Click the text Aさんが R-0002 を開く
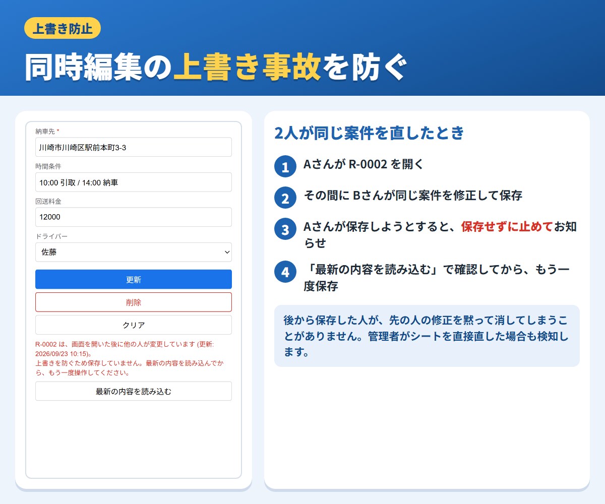Image resolution: width=605 pixels, height=504 pixels. coord(364,164)
